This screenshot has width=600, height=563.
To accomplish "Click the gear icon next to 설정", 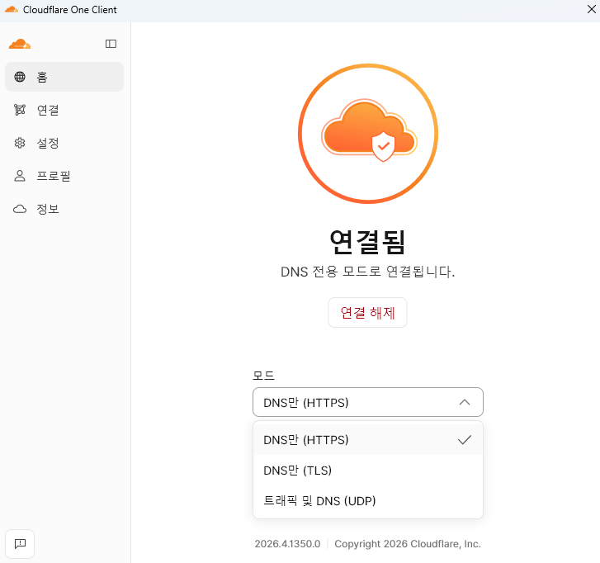I will [x=20, y=143].
